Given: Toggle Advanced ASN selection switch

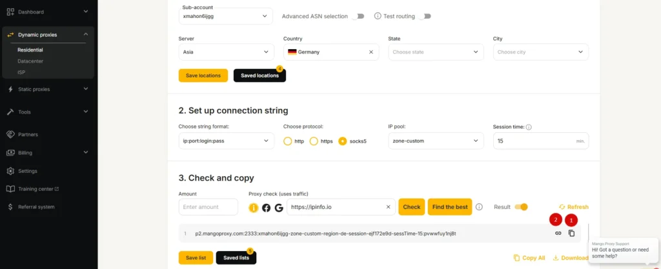Looking at the screenshot, I should [358, 16].
